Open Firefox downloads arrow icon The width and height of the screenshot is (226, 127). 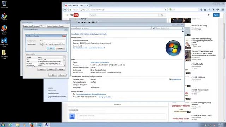209,10
